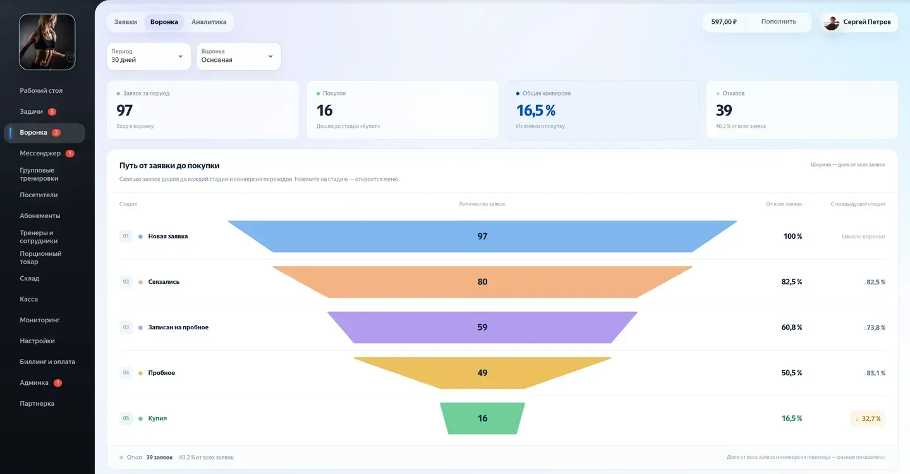
Task: Open Порционный товар section
Action: point(40,258)
